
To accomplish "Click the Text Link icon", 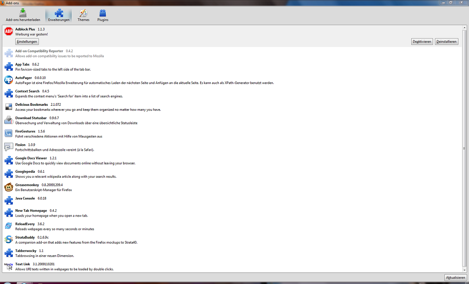I will (9, 266).
